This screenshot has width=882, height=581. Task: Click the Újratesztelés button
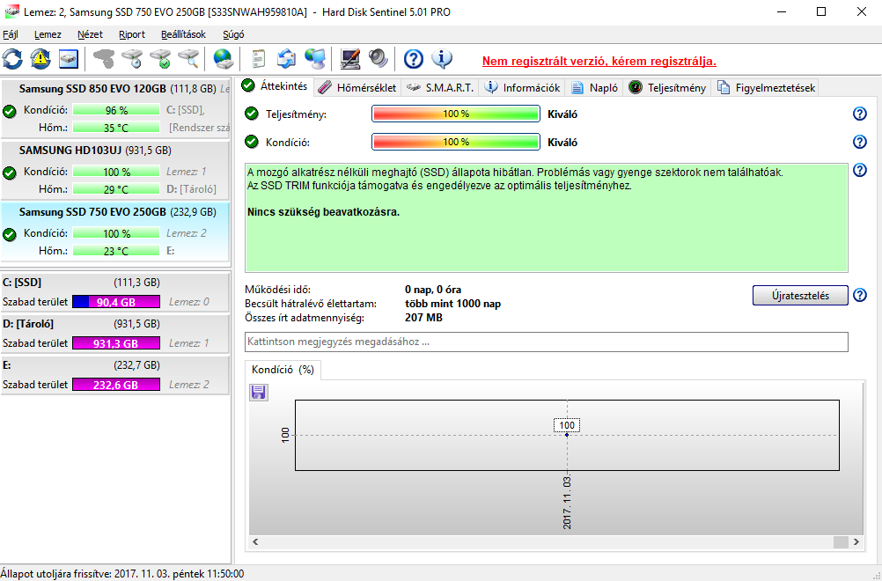click(x=800, y=295)
